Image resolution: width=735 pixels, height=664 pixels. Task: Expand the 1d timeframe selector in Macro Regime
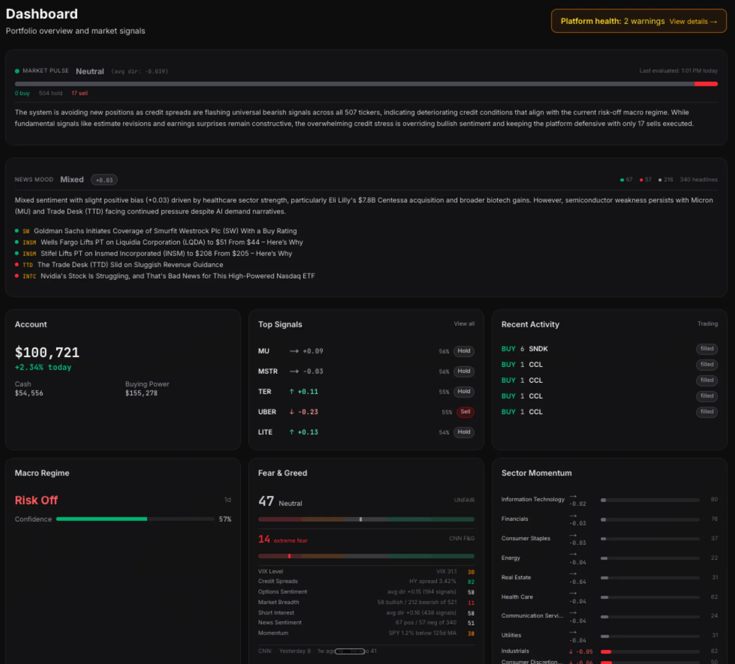(228, 500)
